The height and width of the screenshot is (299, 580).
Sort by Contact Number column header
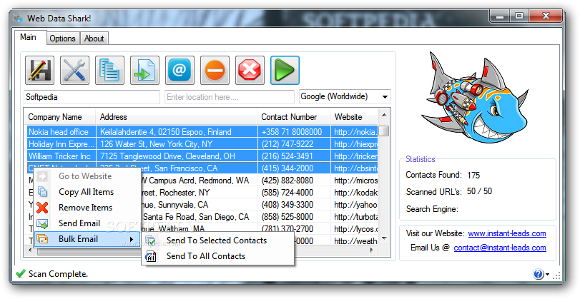pos(294,117)
